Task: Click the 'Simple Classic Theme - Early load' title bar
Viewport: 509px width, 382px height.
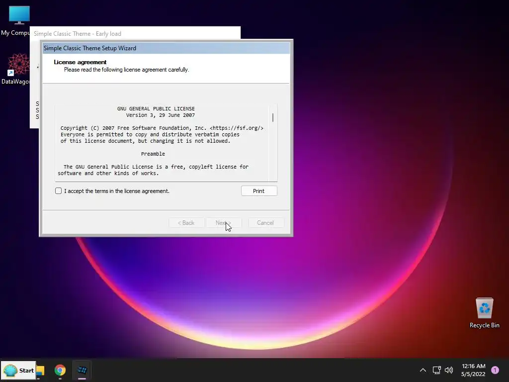Action: (135, 33)
